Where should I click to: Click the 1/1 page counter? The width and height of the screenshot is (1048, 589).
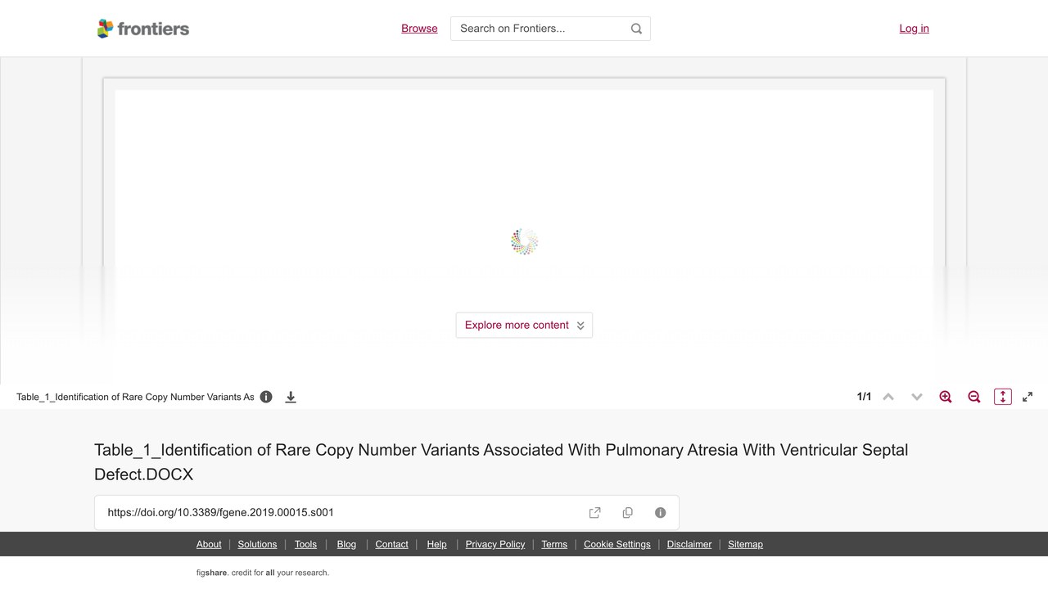(x=864, y=397)
